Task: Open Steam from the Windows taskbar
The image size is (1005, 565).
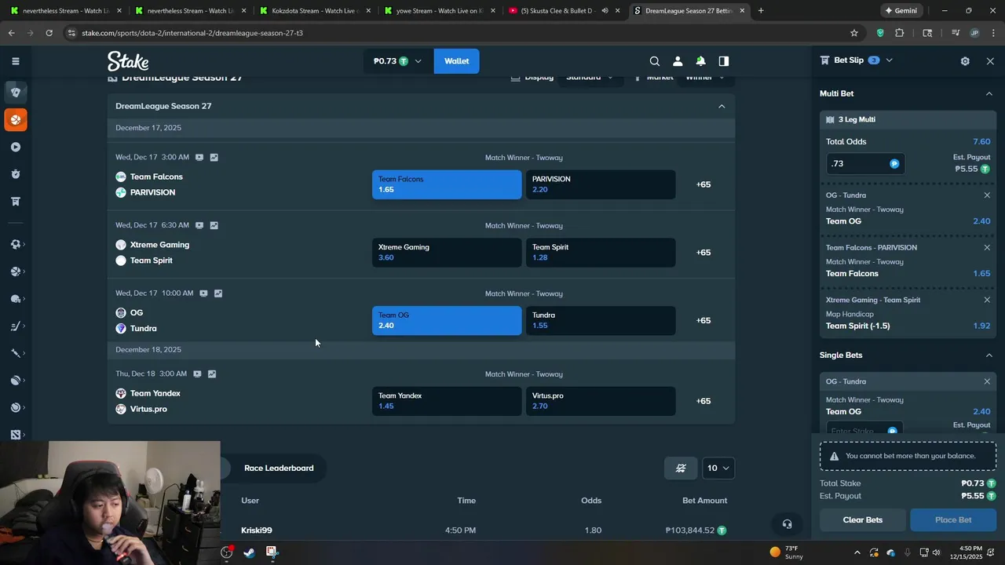Action: click(249, 552)
